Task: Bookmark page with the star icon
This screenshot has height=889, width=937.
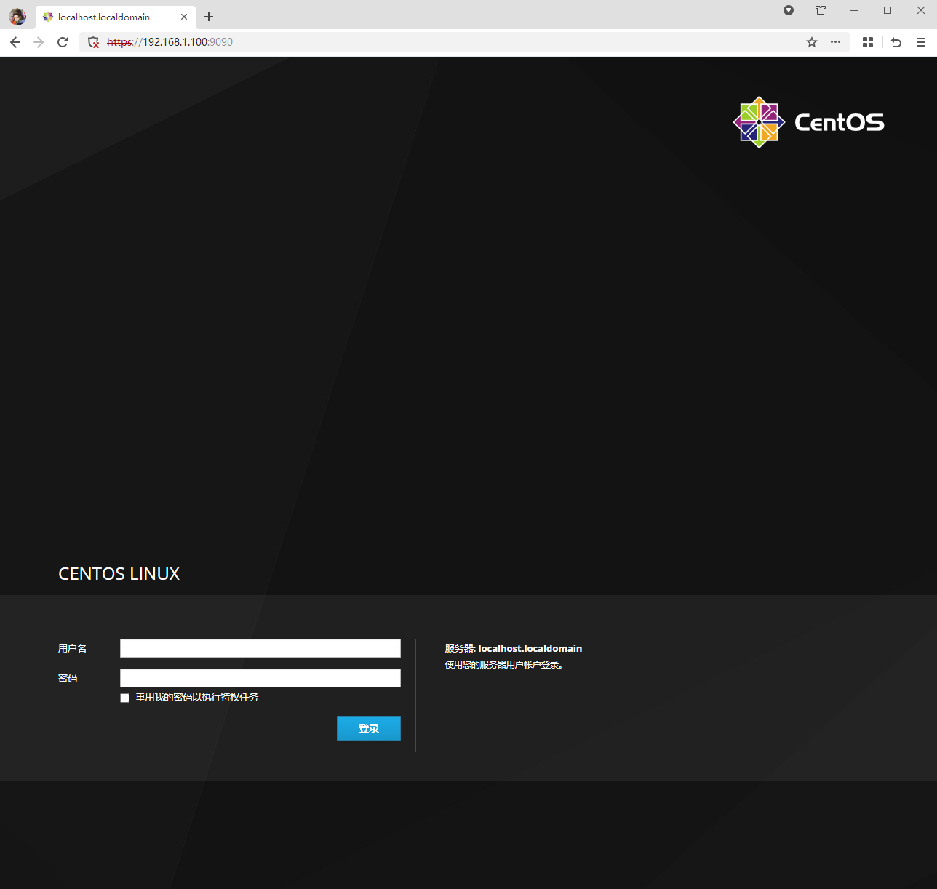Action: pyautogui.click(x=812, y=42)
